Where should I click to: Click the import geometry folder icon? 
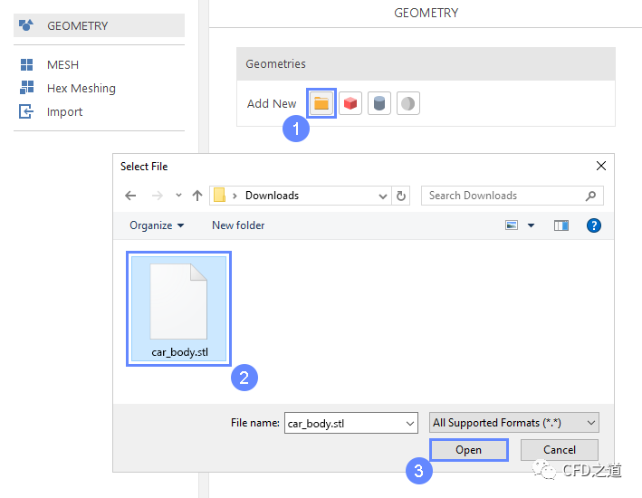coord(321,103)
